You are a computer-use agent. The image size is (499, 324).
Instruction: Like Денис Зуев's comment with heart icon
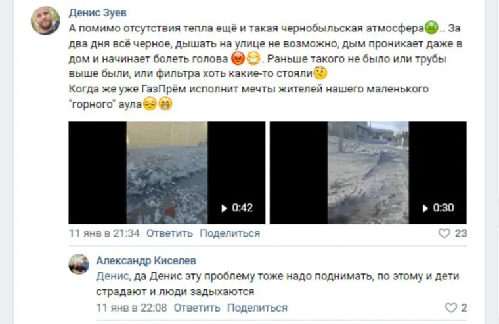click(445, 233)
